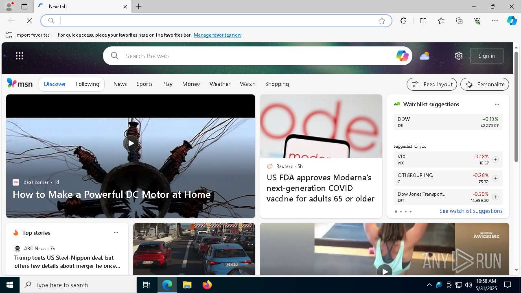Open Settings and more menu
The image size is (521, 293).
(495, 21)
